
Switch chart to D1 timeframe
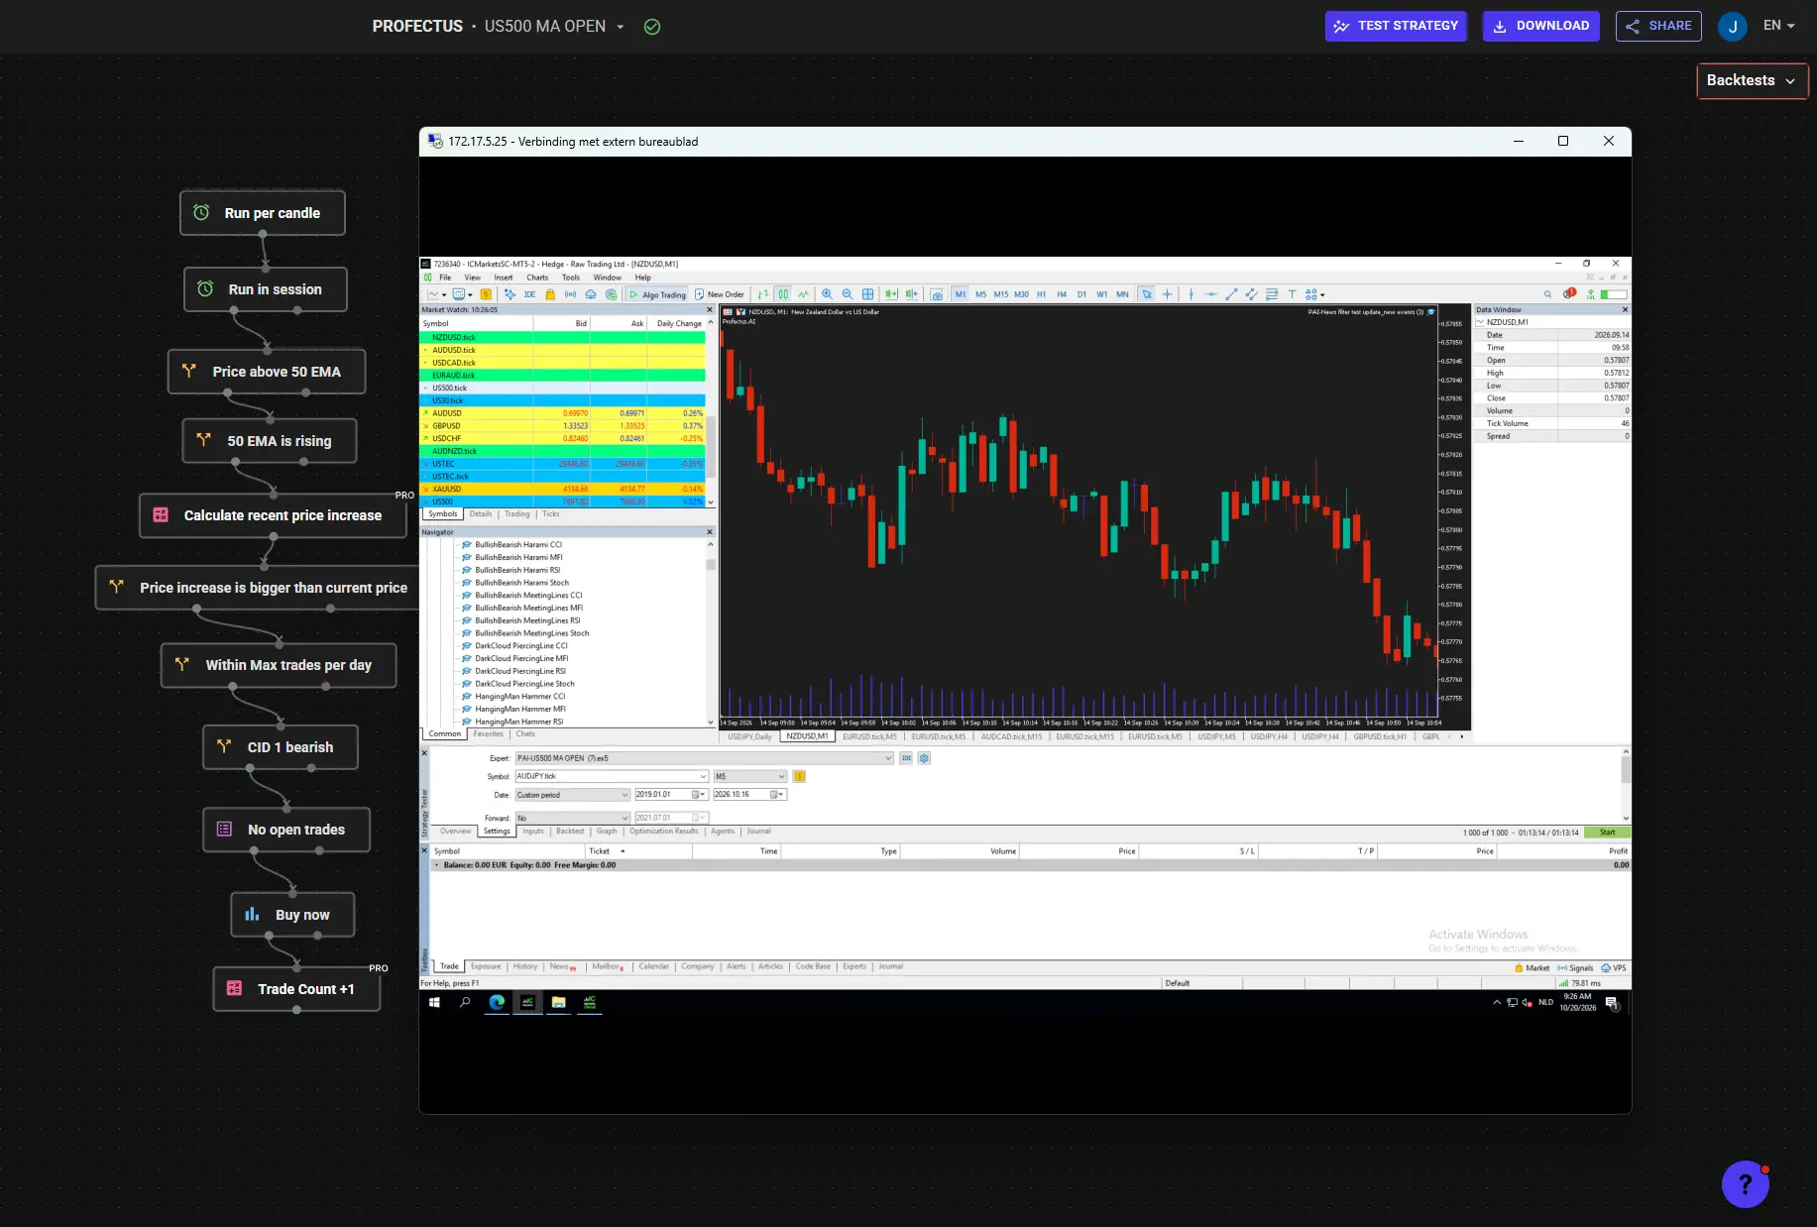[x=1081, y=294]
